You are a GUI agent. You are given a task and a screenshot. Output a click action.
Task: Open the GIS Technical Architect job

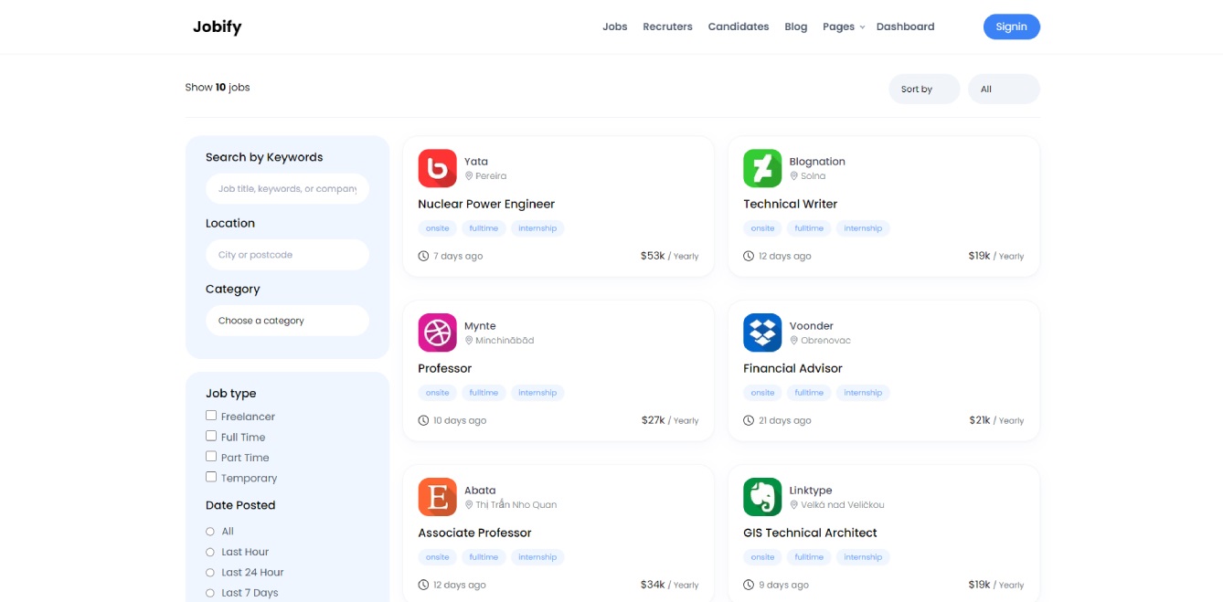tap(810, 533)
